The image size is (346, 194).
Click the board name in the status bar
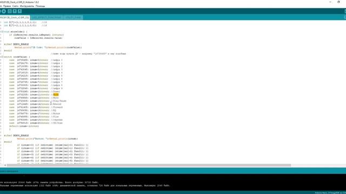click(x=330, y=193)
